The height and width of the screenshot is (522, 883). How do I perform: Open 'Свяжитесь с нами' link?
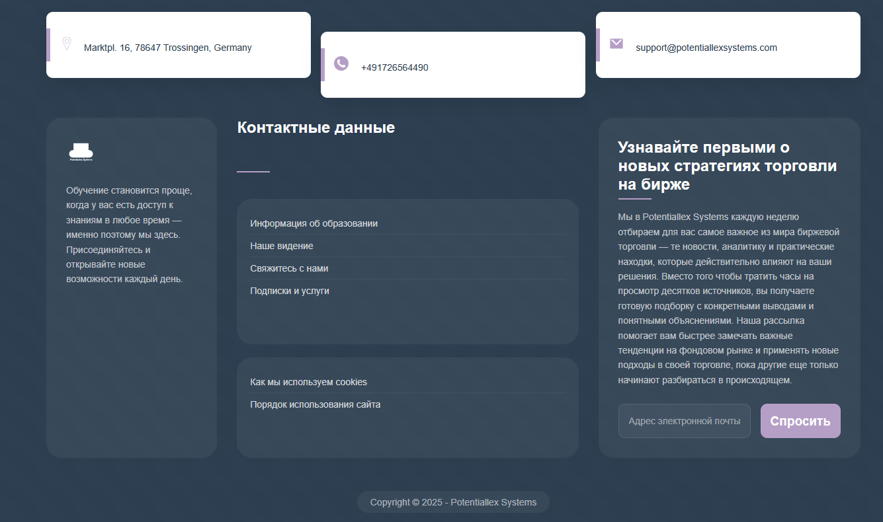point(289,268)
